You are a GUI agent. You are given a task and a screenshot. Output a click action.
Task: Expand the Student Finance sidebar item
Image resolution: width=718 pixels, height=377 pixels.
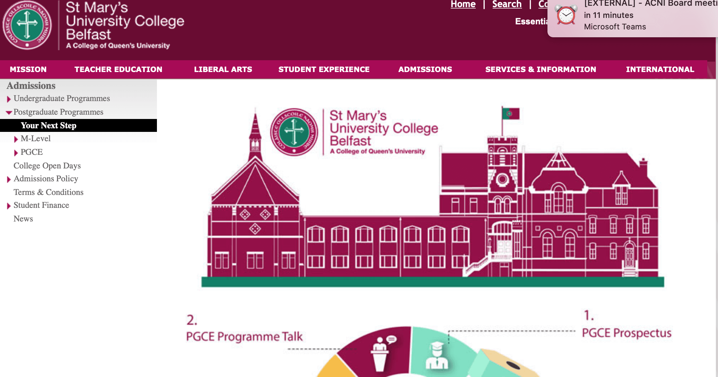[9, 206]
